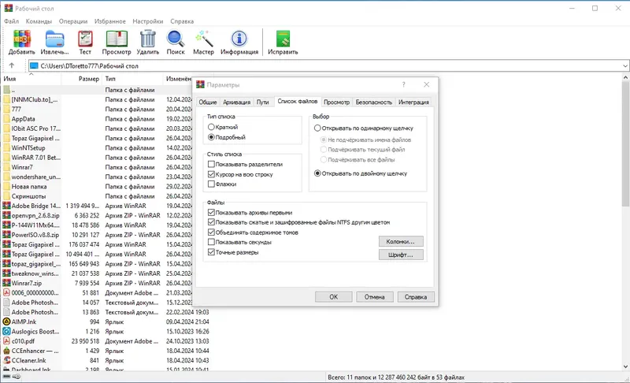
Task: Click the Auslogics Boost shortcut icon
Action: [6, 332]
